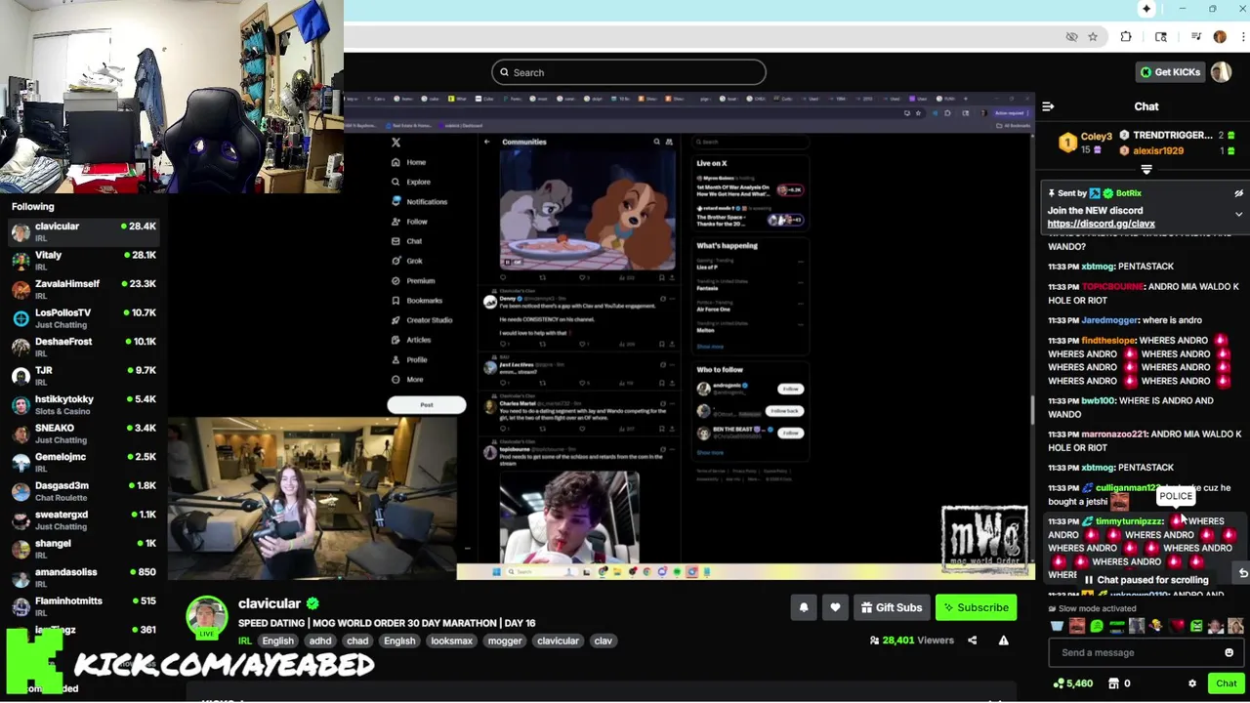Screen dimensions: 1250x703
Task: Click the Kick Search box
Action: tap(629, 72)
